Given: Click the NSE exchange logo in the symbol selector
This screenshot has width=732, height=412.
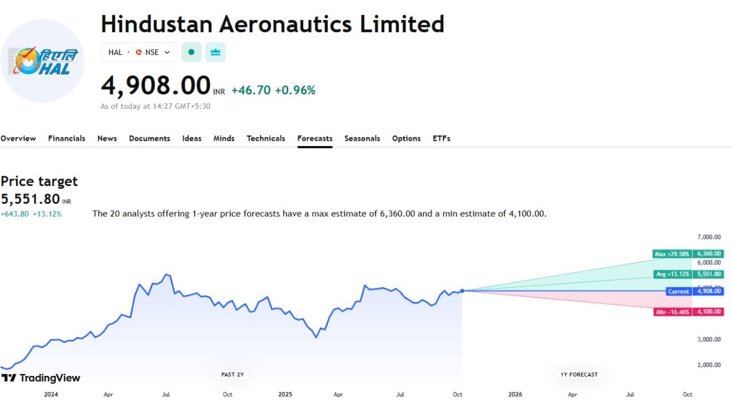Looking at the screenshot, I should (x=138, y=52).
